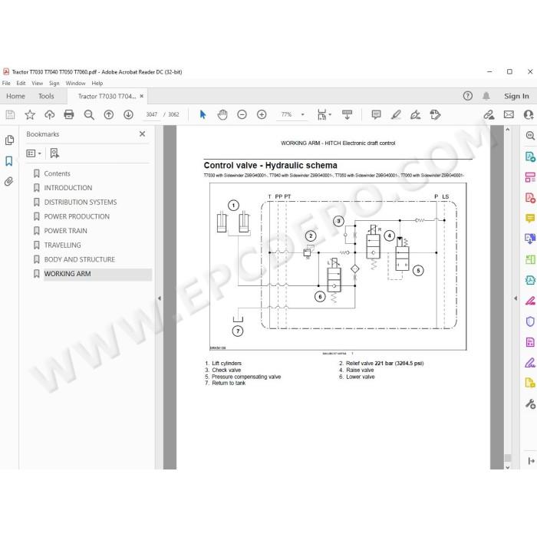Click the 77% zoom value field

[x=286, y=114]
